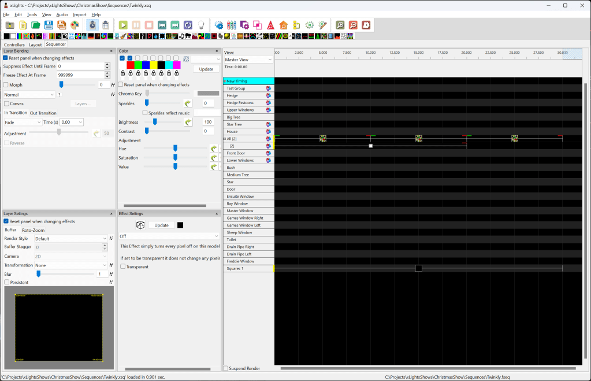This screenshot has width=591, height=381.
Task: Click the green Play button in toolbar
Action: 123,25
